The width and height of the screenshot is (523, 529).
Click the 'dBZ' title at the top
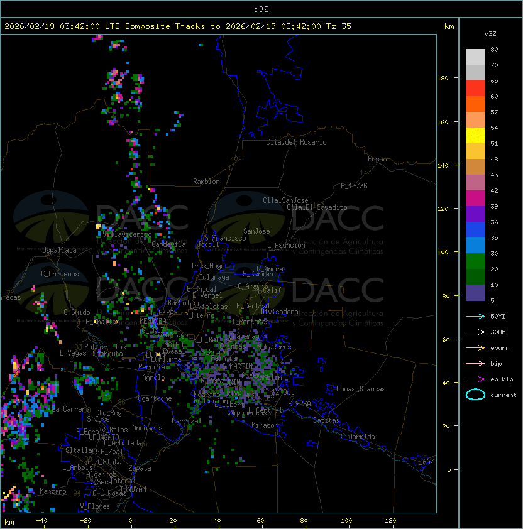(x=261, y=9)
